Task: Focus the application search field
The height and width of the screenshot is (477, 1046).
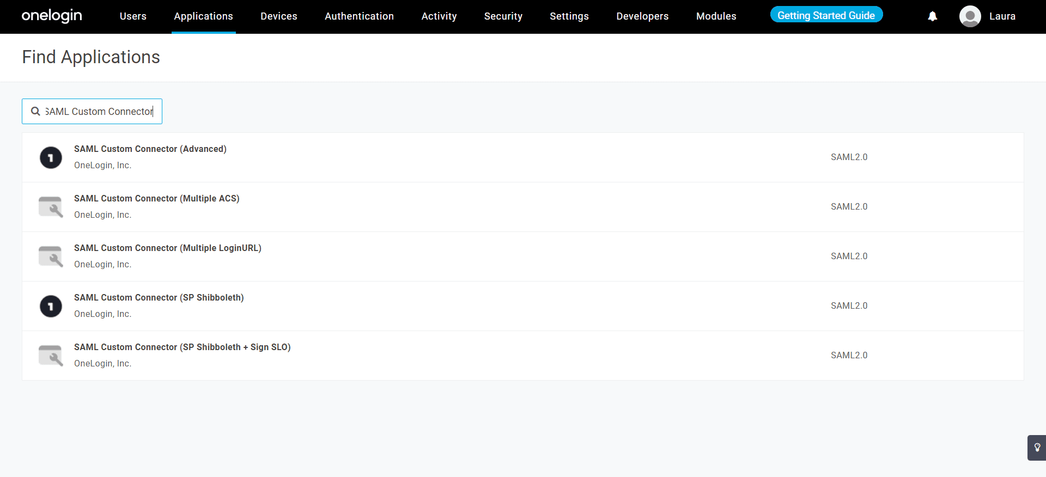Action: 92,111
